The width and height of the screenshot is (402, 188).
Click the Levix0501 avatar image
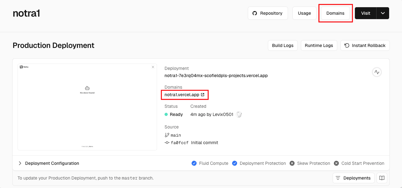[239, 114]
